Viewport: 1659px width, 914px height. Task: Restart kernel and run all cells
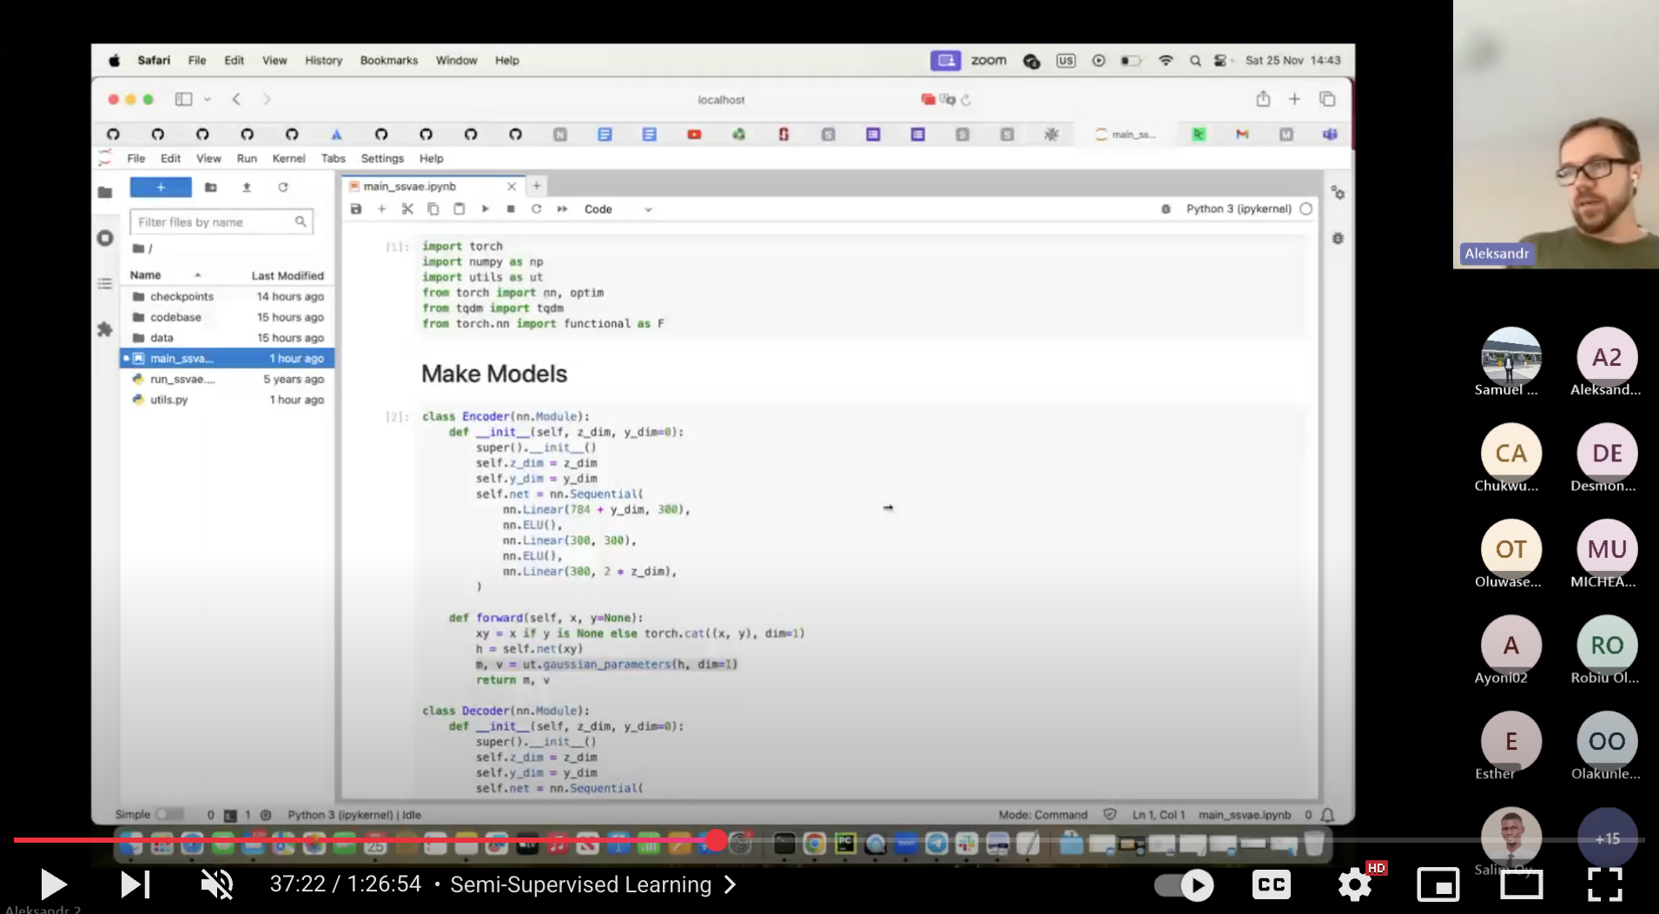pyautogui.click(x=562, y=209)
